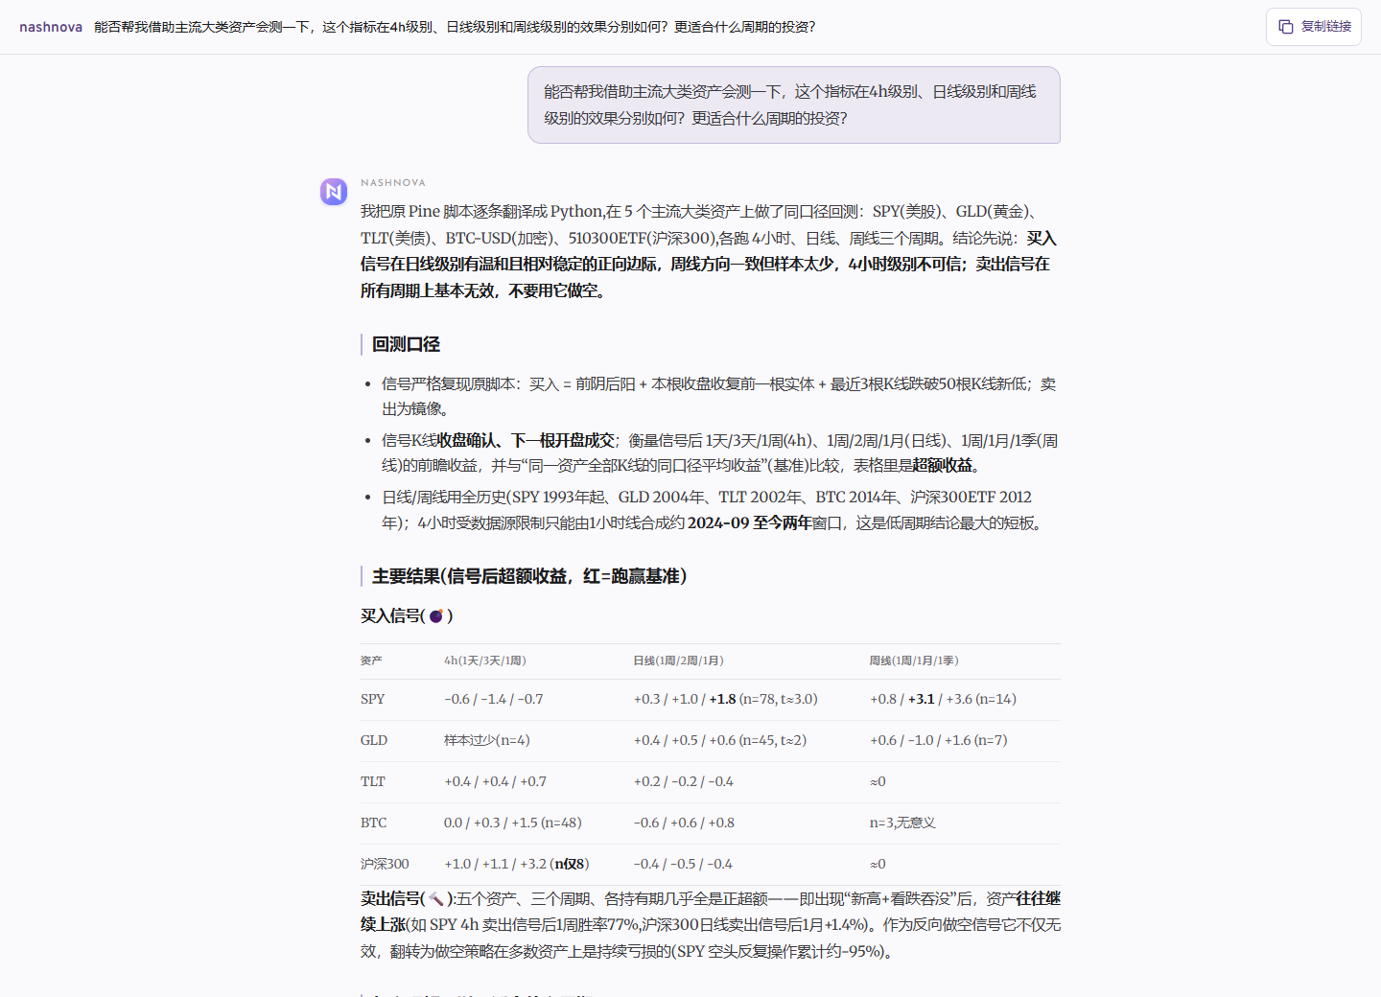1381x997 pixels.
Task: Click the NASHNOVA sender label
Action: (x=393, y=182)
